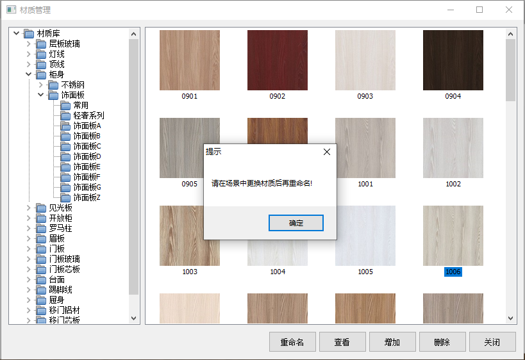This screenshot has height=360, width=525.
Task: Click the 移门铝材 folder icon
Action: [41, 311]
